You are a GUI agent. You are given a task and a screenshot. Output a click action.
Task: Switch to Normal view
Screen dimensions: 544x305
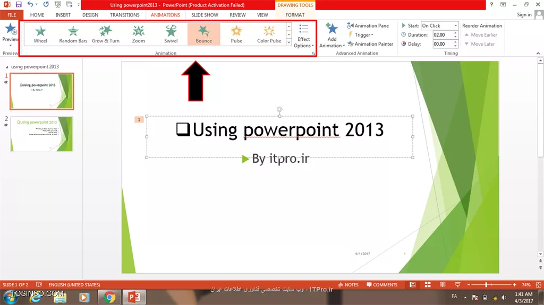point(412,284)
